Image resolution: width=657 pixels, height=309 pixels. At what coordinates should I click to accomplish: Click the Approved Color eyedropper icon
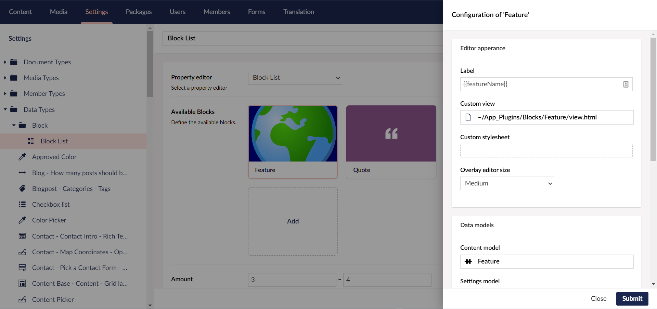coord(22,157)
